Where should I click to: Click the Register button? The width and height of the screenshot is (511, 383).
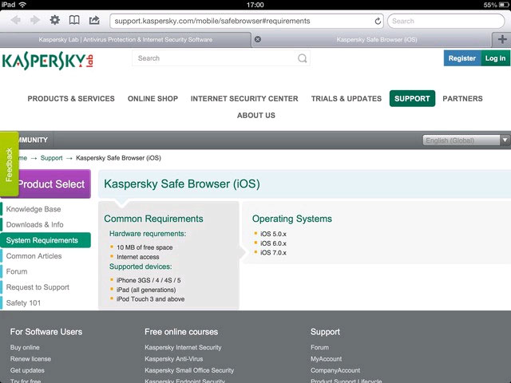pyautogui.click(x=461, y=58)
